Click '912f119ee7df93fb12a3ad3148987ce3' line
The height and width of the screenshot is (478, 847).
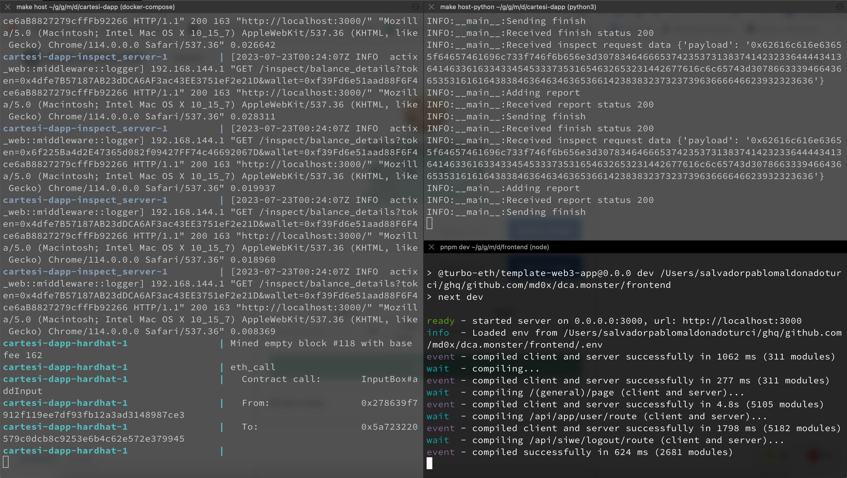pyautogui.click(x=94, y=415)
